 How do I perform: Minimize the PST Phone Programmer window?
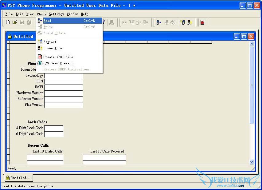[243, 6]
